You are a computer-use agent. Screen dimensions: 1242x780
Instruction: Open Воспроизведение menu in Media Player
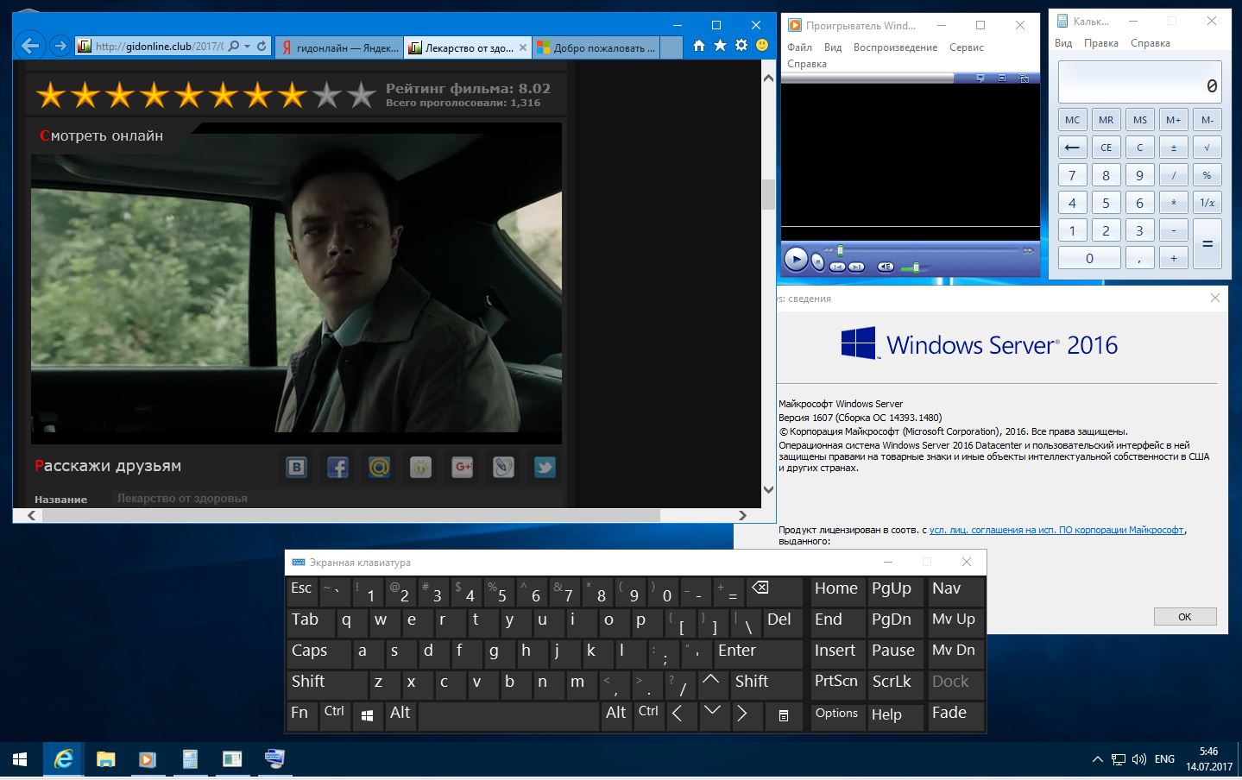[895, 47]
